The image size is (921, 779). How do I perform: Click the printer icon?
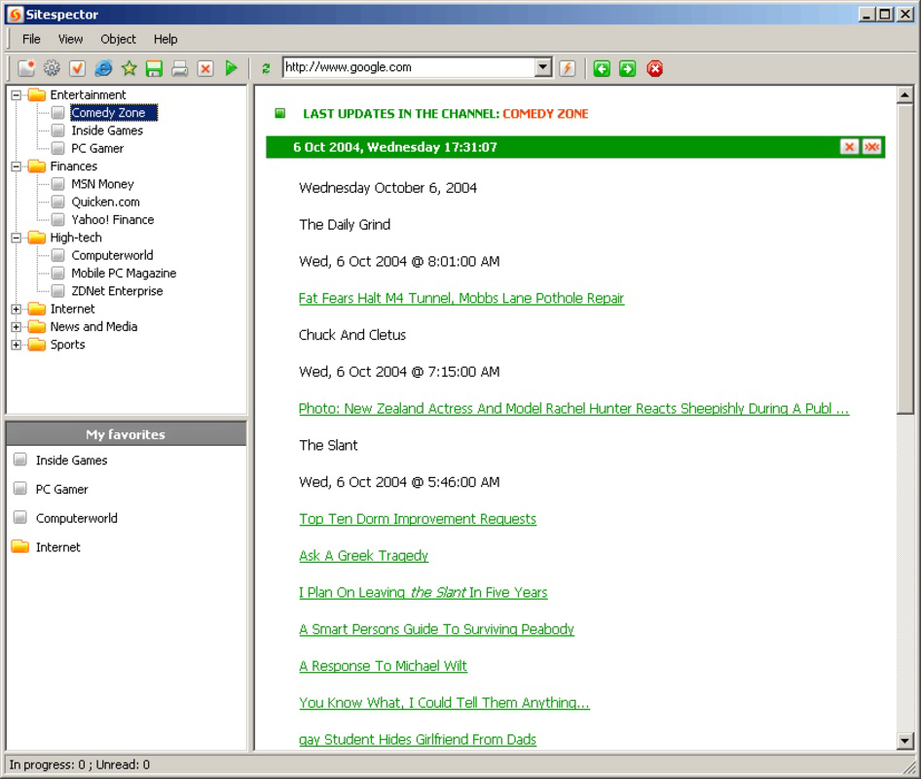pos(180,68)
